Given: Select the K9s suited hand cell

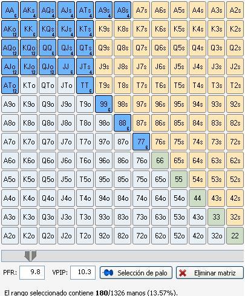Looking at the screenshot, I should pos(103,29).
